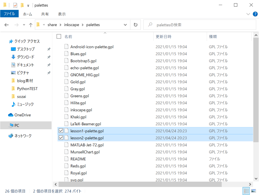Click the MATLAB-Jet-72.gpl file icon
This screenshot has width=259, height=195.
point(67,145)
